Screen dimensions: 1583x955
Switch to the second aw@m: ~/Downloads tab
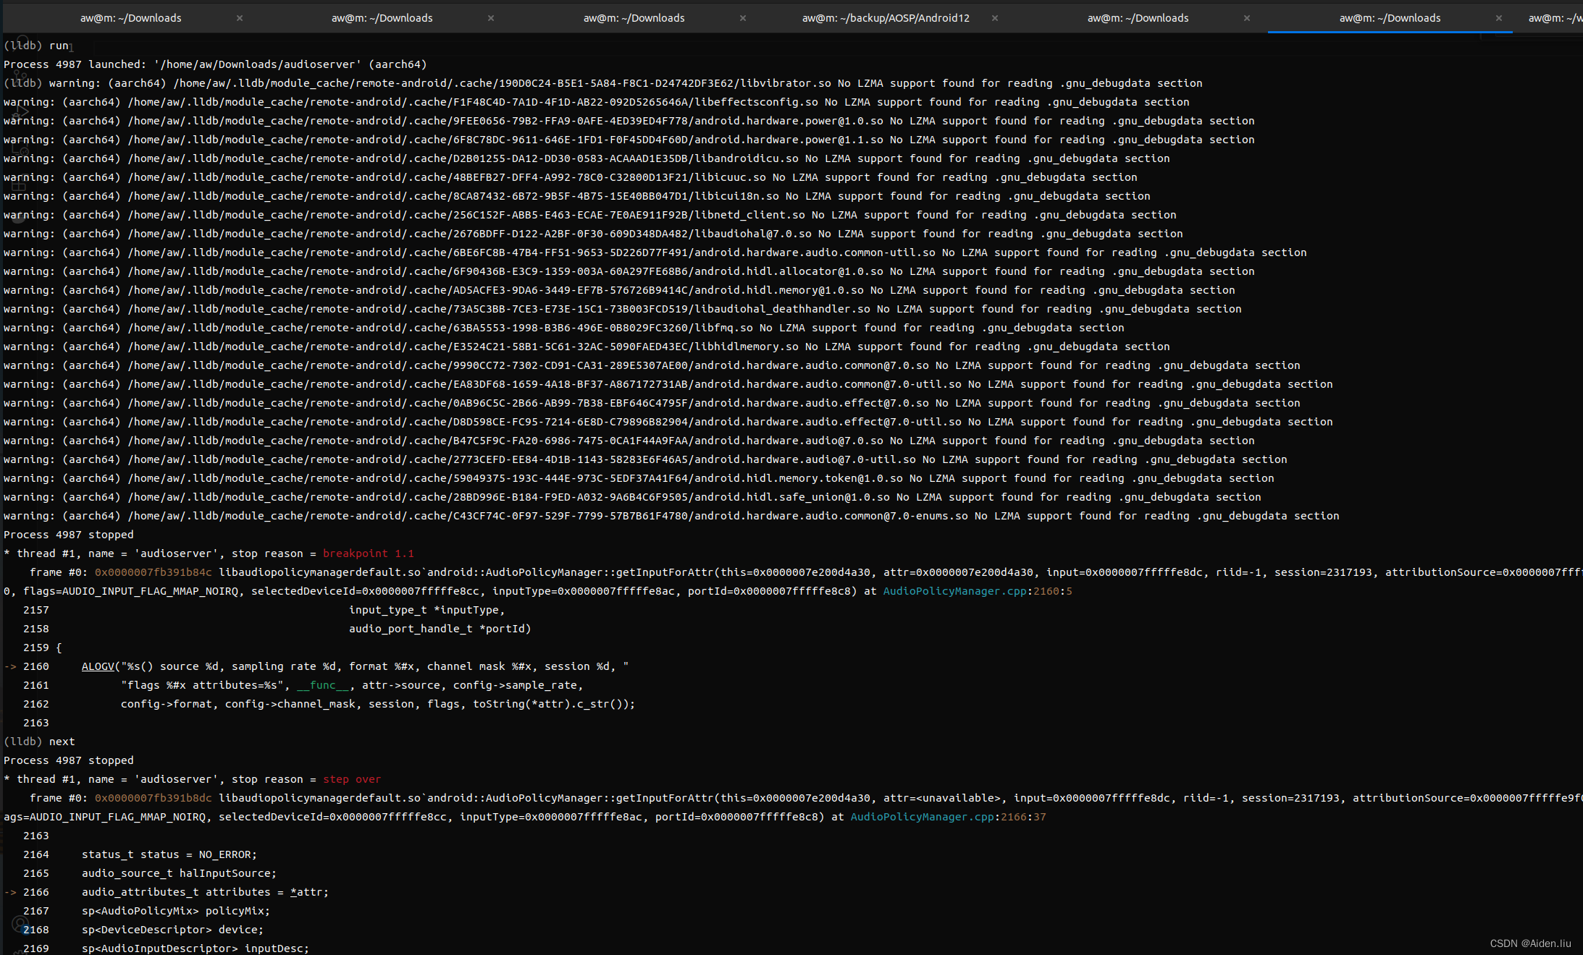coord(382,18)
